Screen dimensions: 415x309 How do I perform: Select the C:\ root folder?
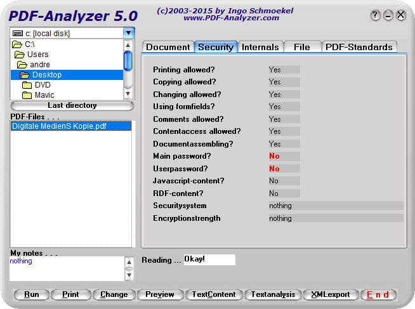tap(23, 44)
